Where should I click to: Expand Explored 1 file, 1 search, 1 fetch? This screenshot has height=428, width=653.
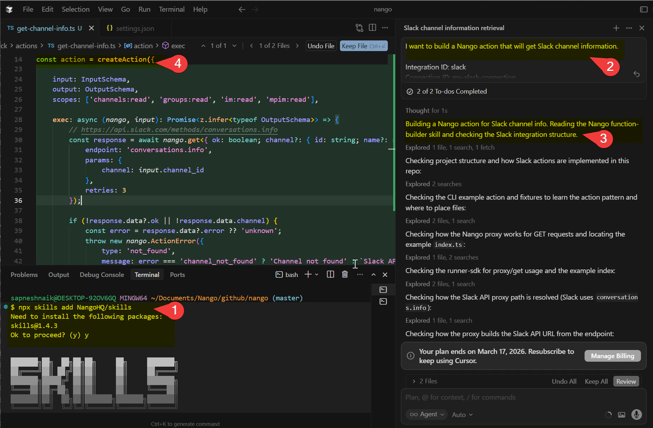pos(450,148)
